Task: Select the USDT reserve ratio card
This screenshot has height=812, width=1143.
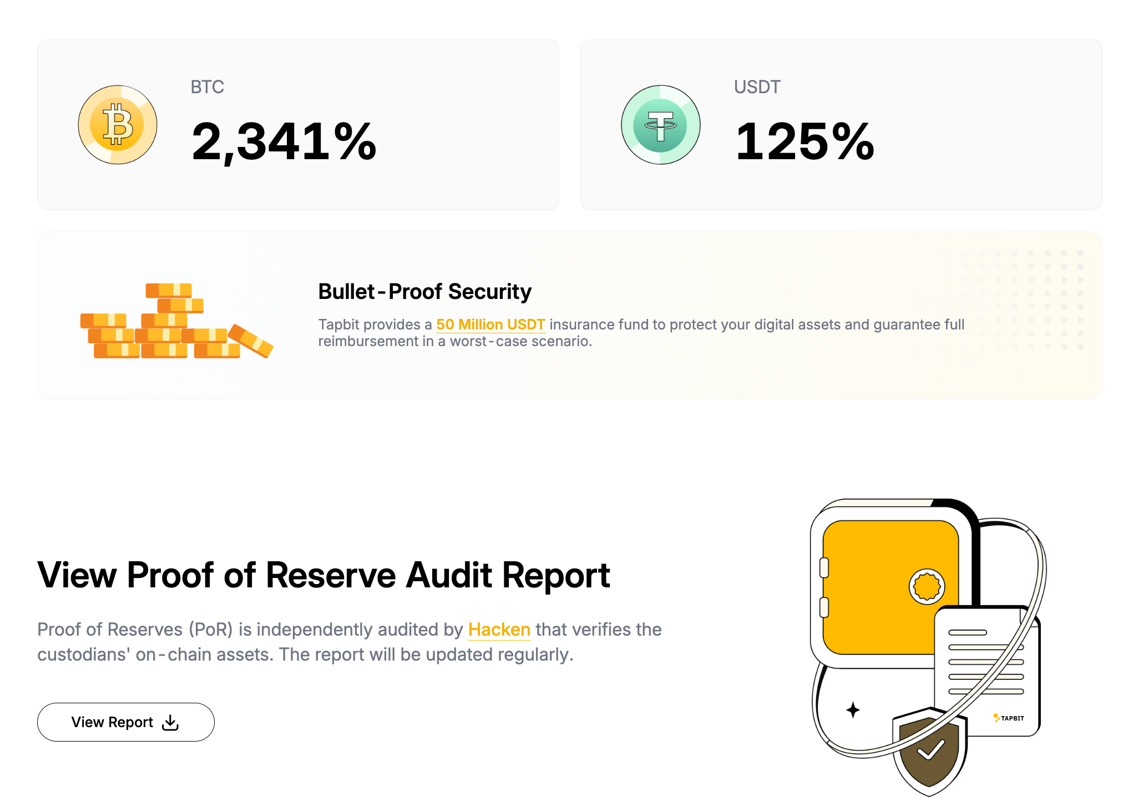Action: point(841,124)
